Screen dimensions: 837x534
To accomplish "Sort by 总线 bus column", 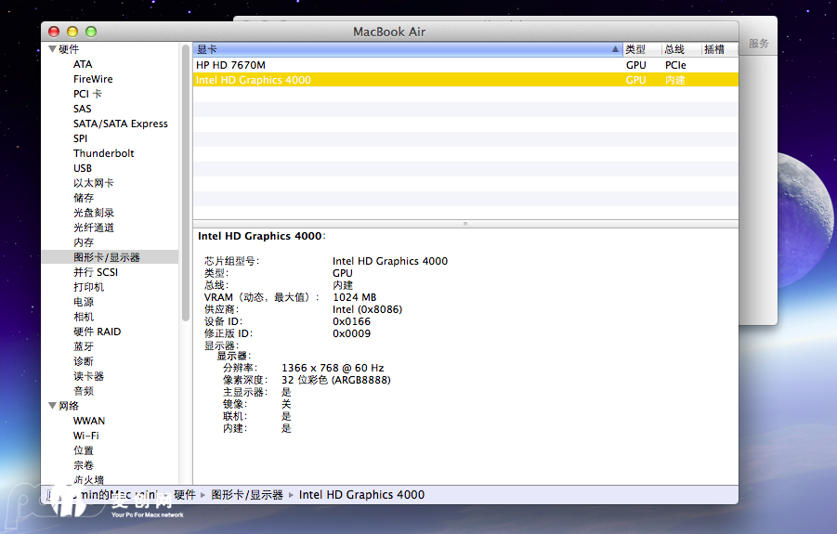I will click(681, 49).
